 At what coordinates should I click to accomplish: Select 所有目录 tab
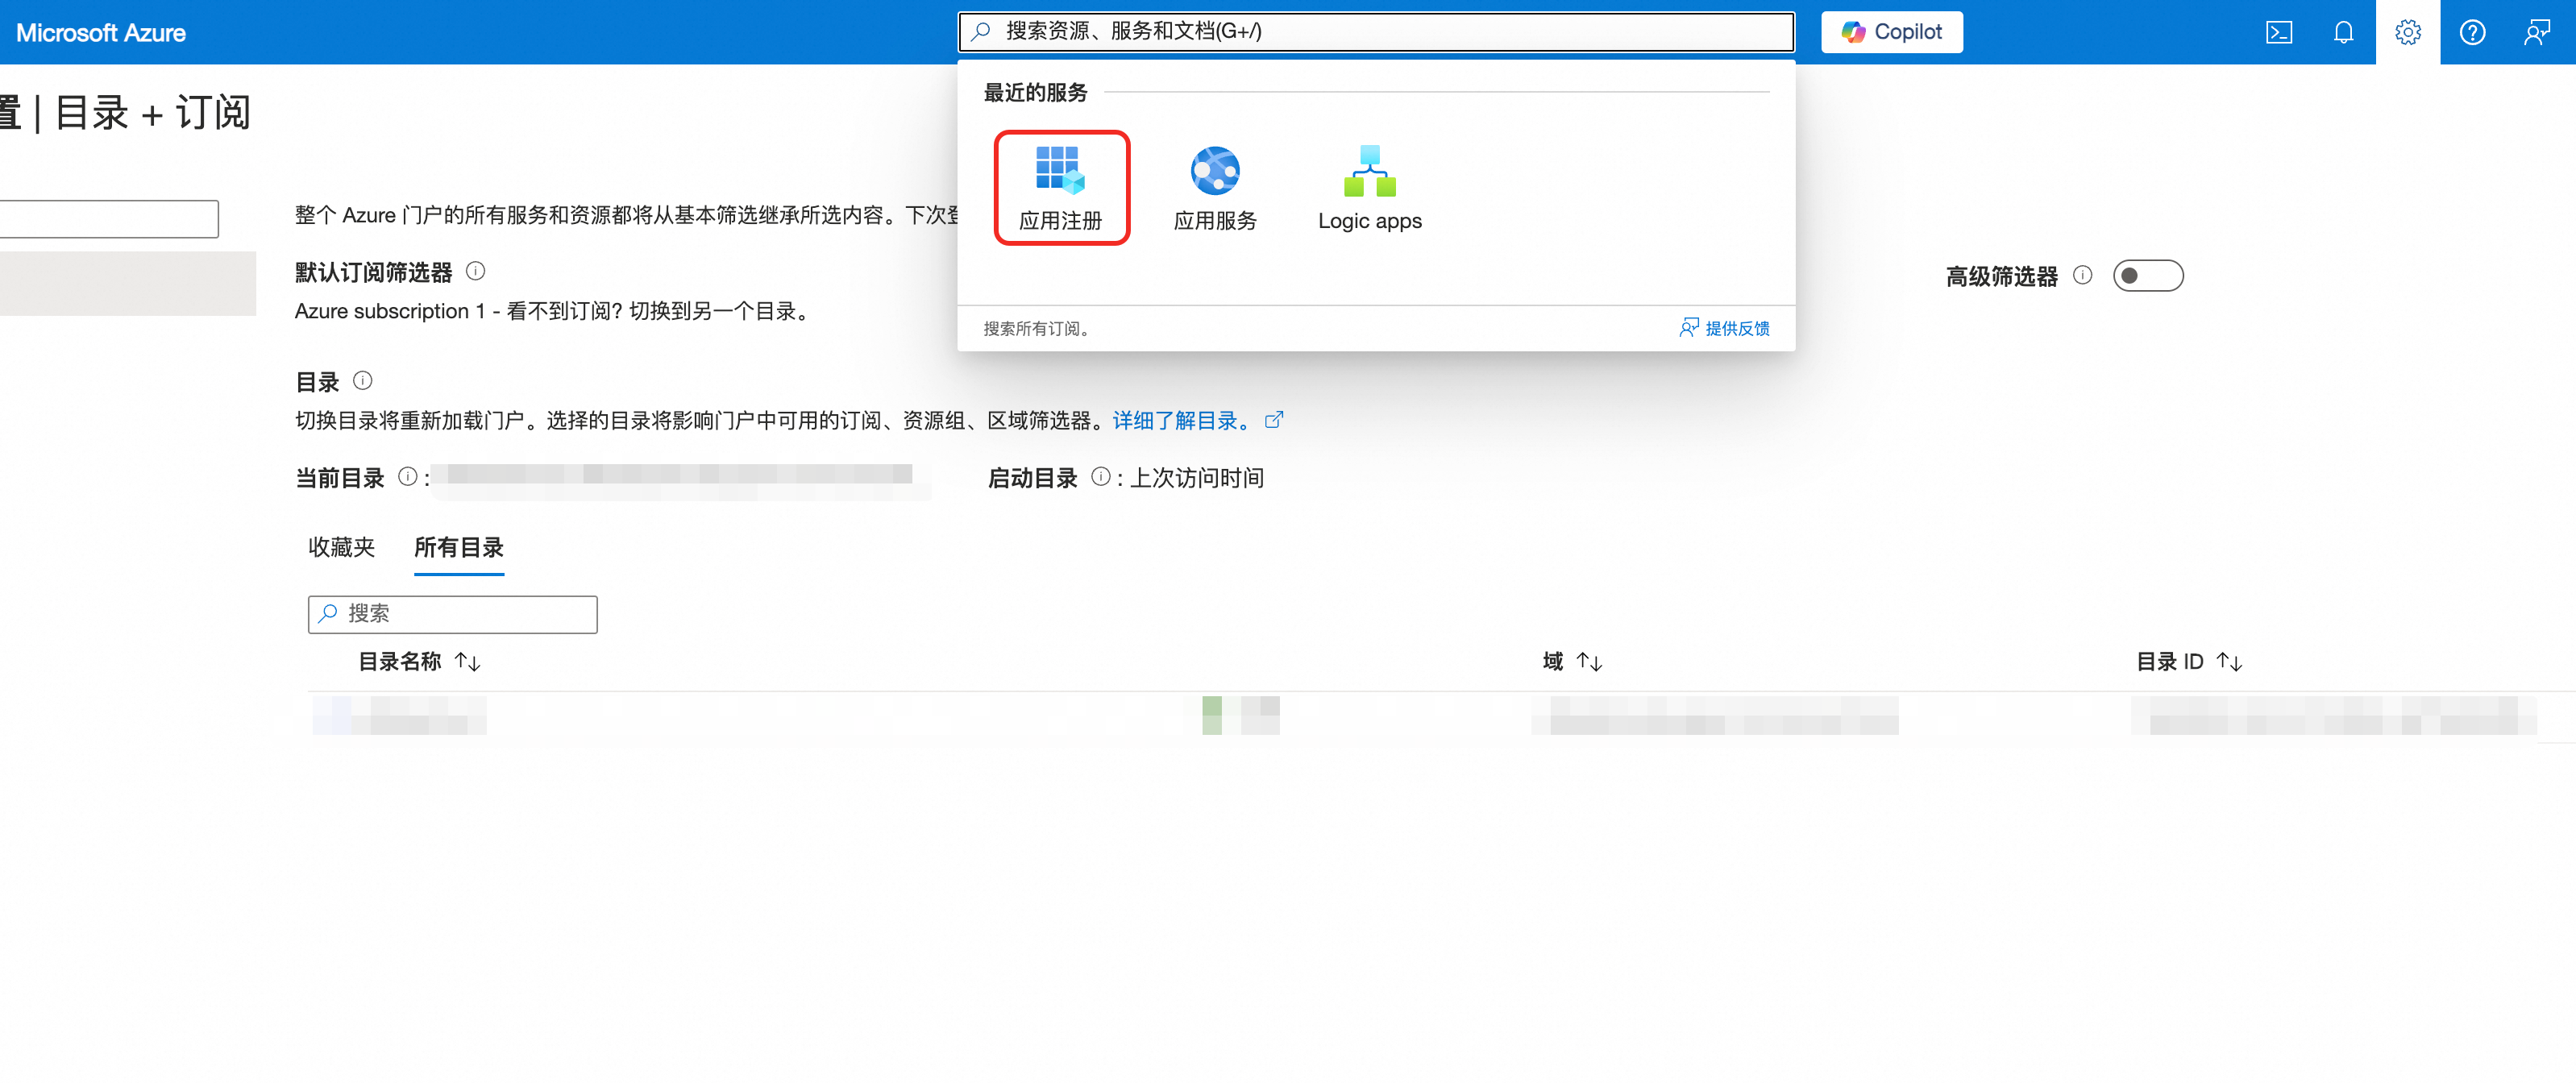458,547
